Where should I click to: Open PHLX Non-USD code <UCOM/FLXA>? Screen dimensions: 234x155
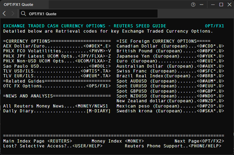click(x=90, y=61)
